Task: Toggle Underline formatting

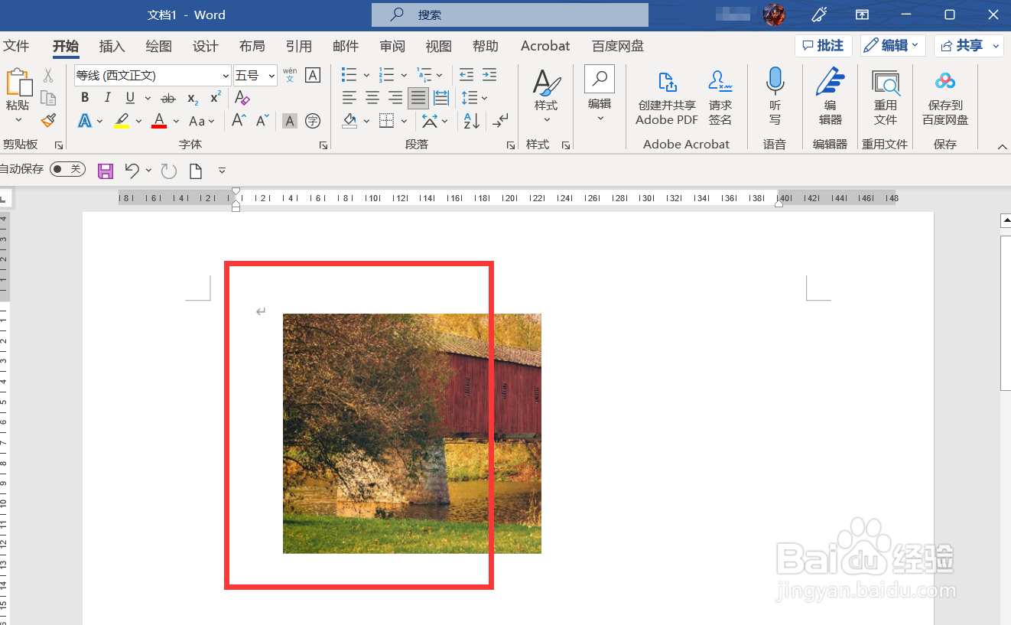Action: tap(130, 98)
